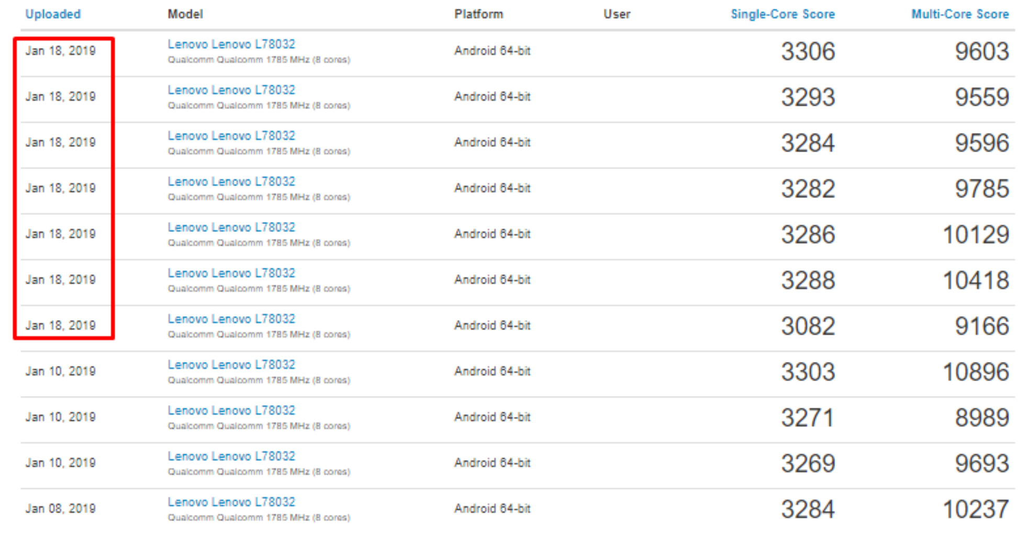
Task: Click the 10418 multi-core score value
Action: [x=976, y=280]
